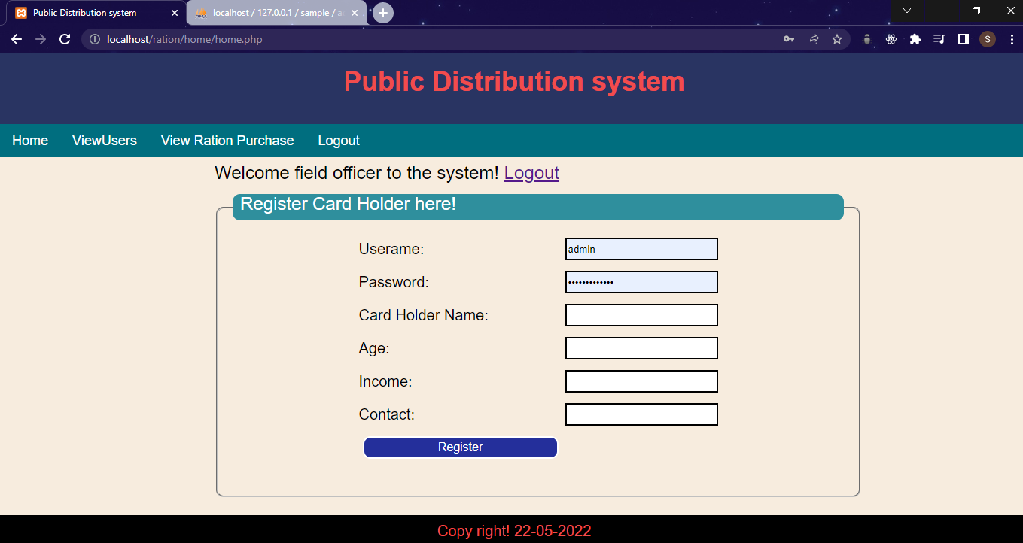Click the address bar URL
Viewport: 1023px width, 543px height.
click(x=185, y=39)
